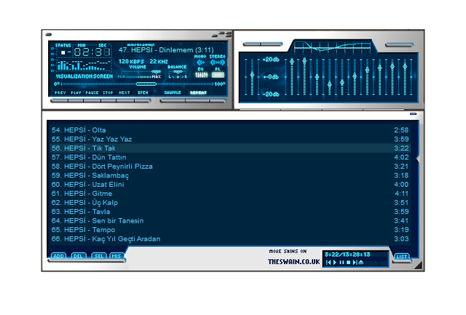Screen dimensions: 466x315
Task: Select track 64. HEPSİ - Sen bir Tanesin
Action: click(231, 220)
